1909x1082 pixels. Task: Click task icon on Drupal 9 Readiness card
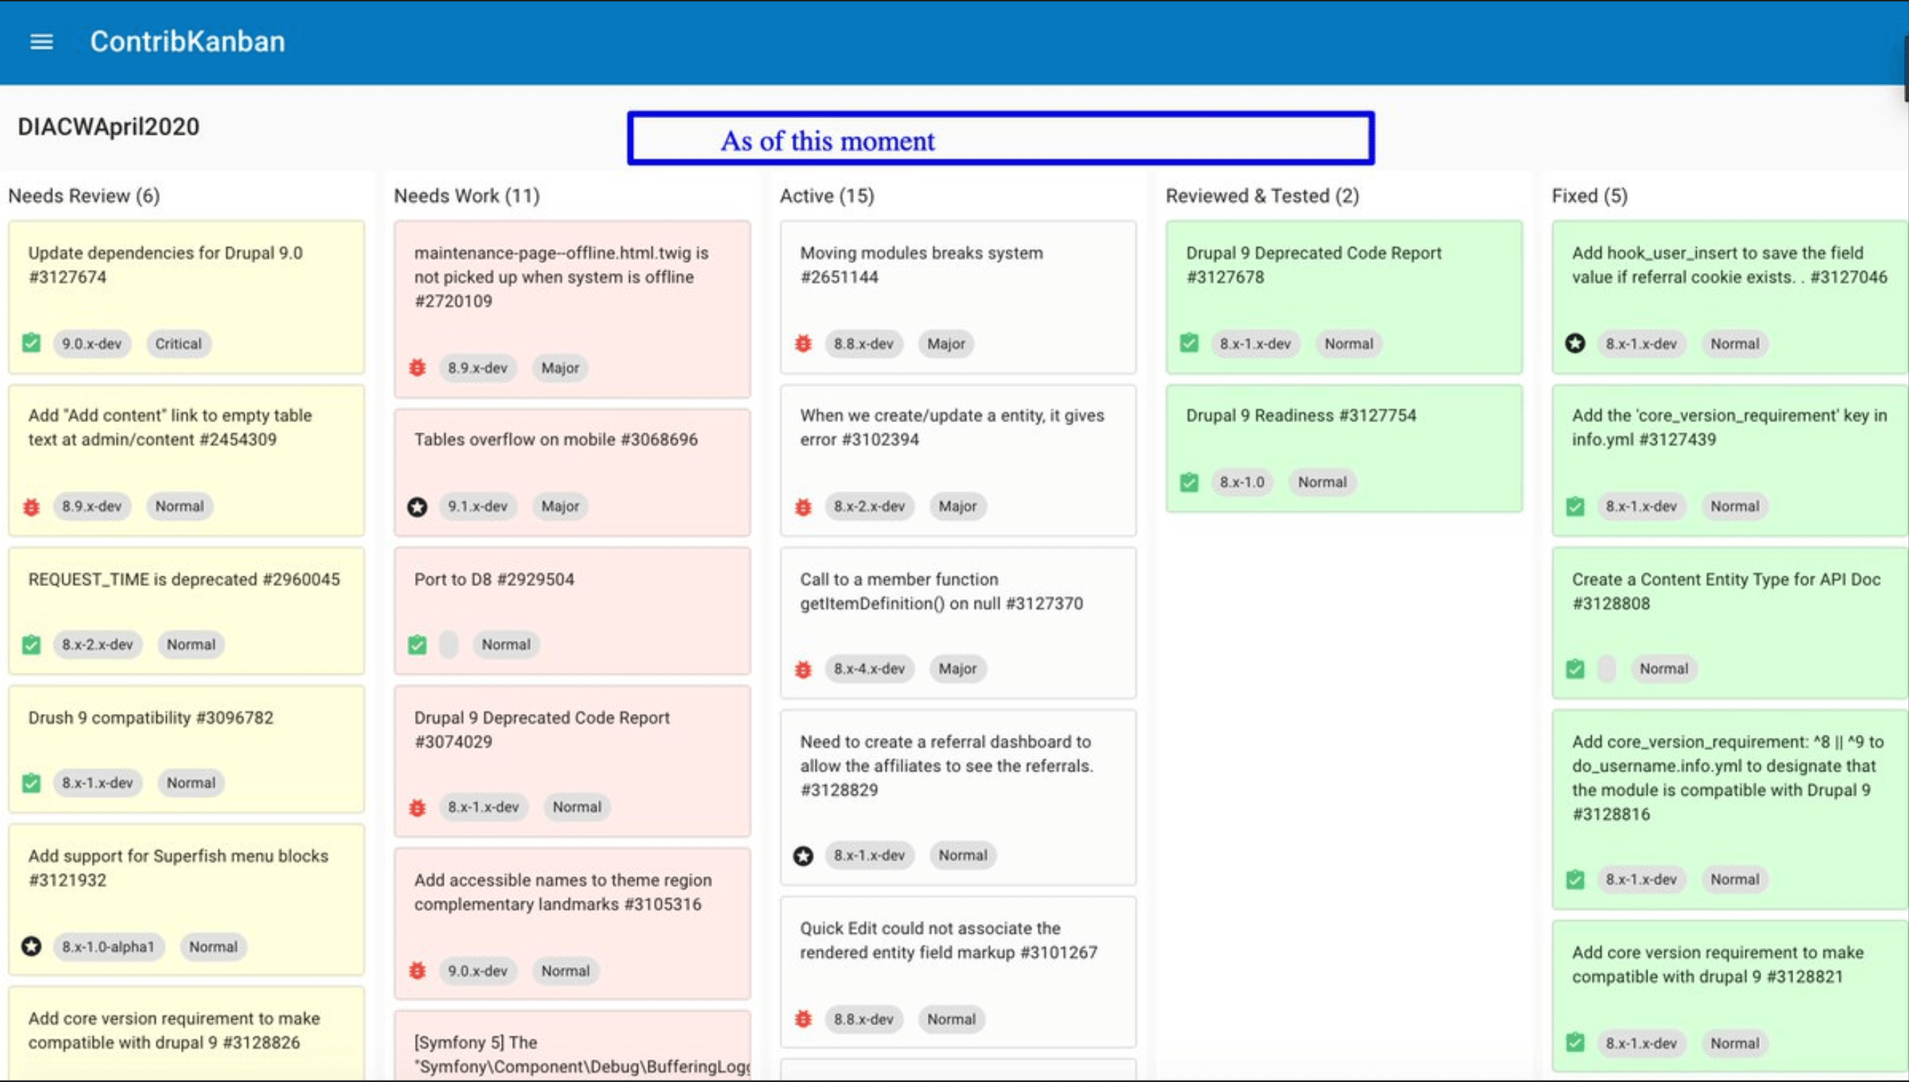click(x=1189, y=482)
